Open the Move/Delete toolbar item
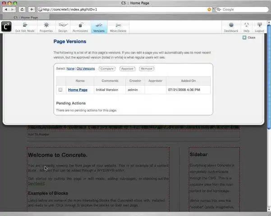The image size is (271, 216). [x=118, y=27]
